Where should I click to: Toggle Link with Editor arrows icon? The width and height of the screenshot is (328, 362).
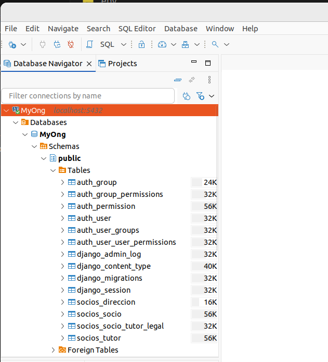coord(192,80)
